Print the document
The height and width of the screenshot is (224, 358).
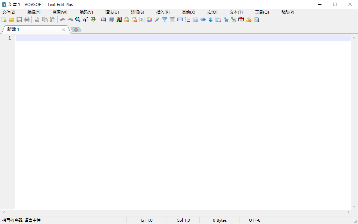pos(27,20)
